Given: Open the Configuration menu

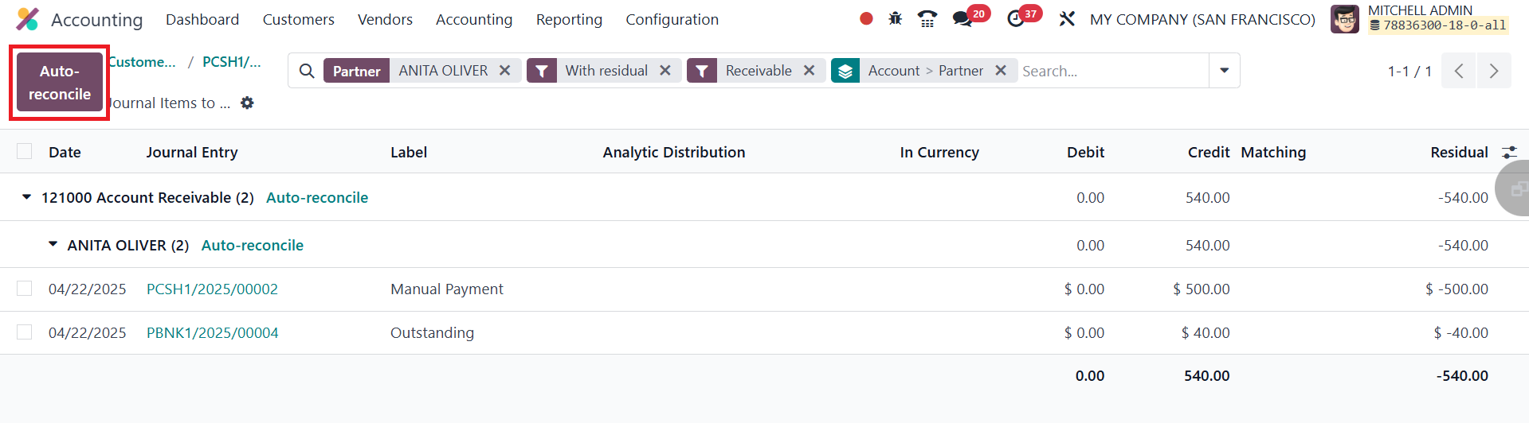Looking at the screenshot, I should pyautogui.click(x=672, y=19).
